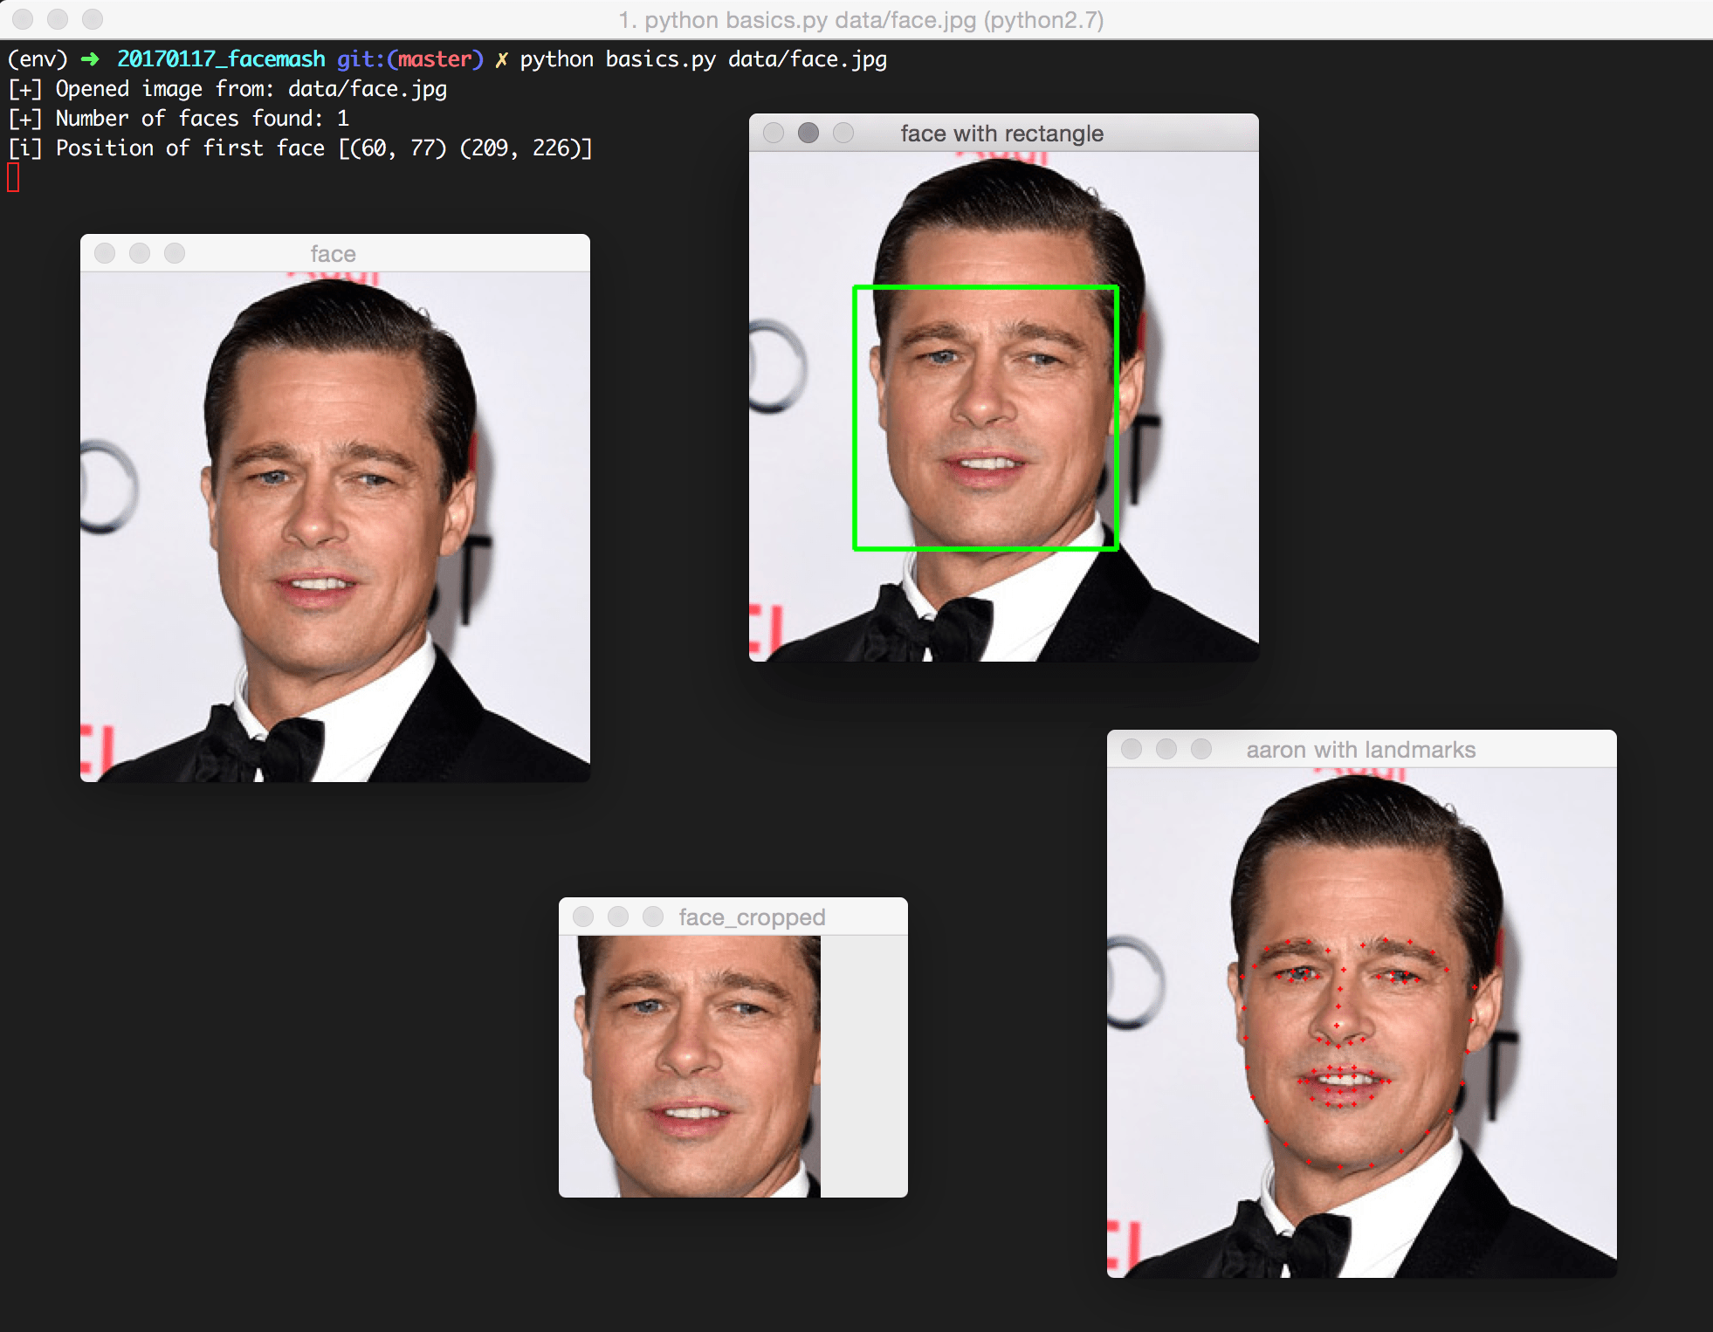The width and height of the screenshot is (1713, 1332).
Task: Close the 'face_cropped' window
Action: point(583,917)
